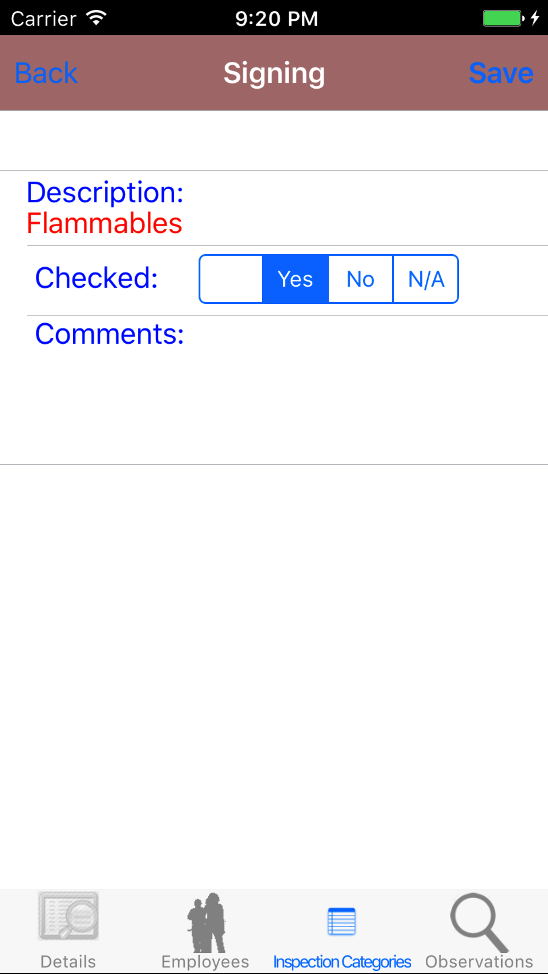
Task: Choose N/A in the Checked control
Action: pyautogui.click(x=426, y=279)
